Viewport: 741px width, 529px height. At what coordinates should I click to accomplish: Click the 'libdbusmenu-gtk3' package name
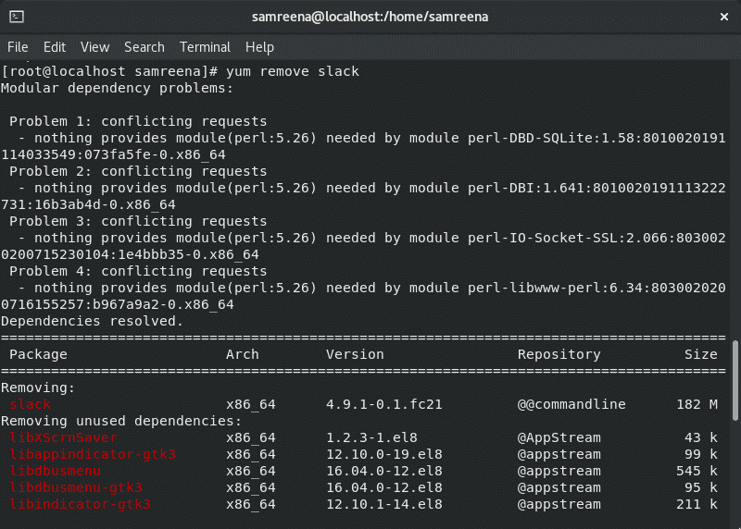tap(76, 488)
